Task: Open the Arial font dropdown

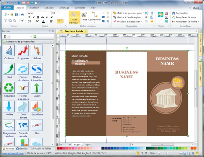Action: click(50, 13)
